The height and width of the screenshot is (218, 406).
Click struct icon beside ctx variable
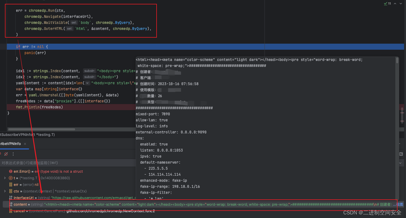coord(11,191)
